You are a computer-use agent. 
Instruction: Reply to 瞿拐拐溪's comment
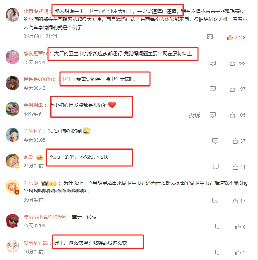212,115
